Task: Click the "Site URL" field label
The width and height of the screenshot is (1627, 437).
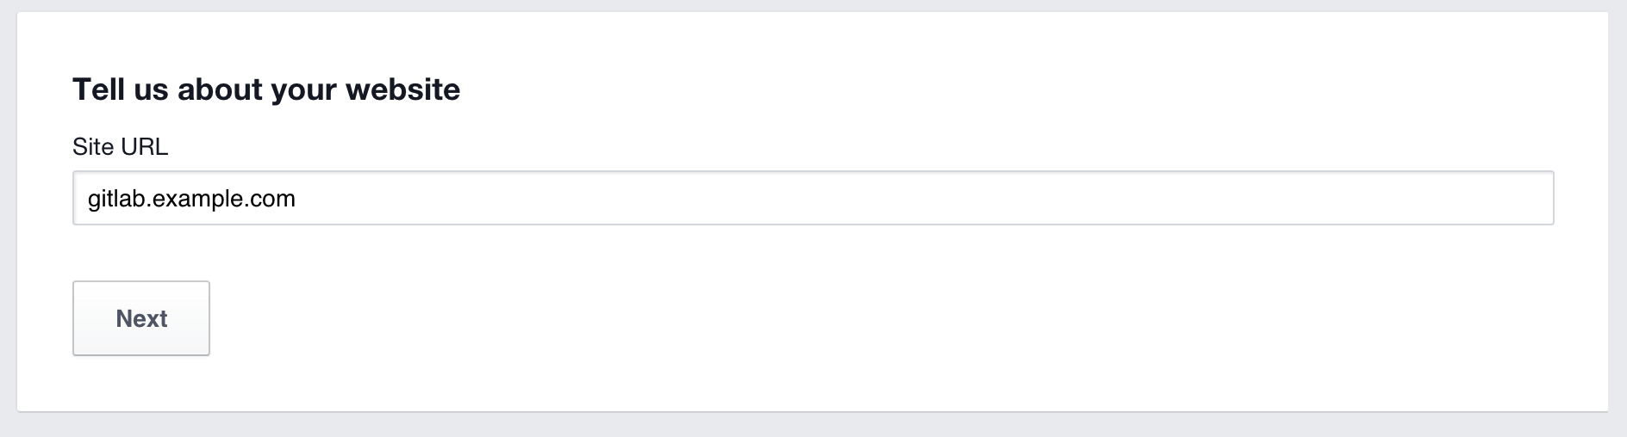Action: tap(120, 147)
